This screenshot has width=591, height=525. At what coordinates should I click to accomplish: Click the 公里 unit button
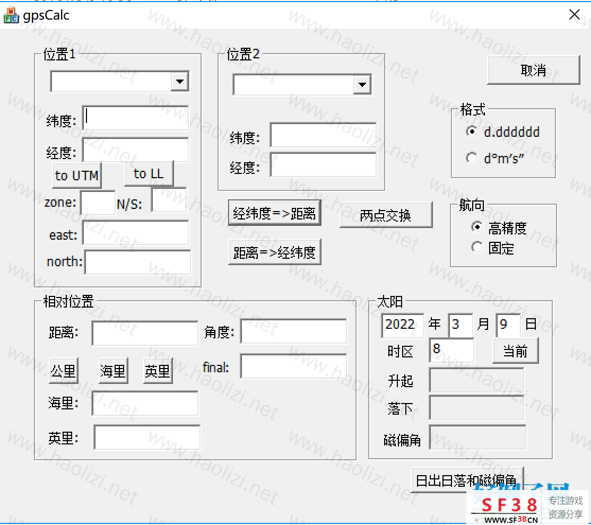63,371
